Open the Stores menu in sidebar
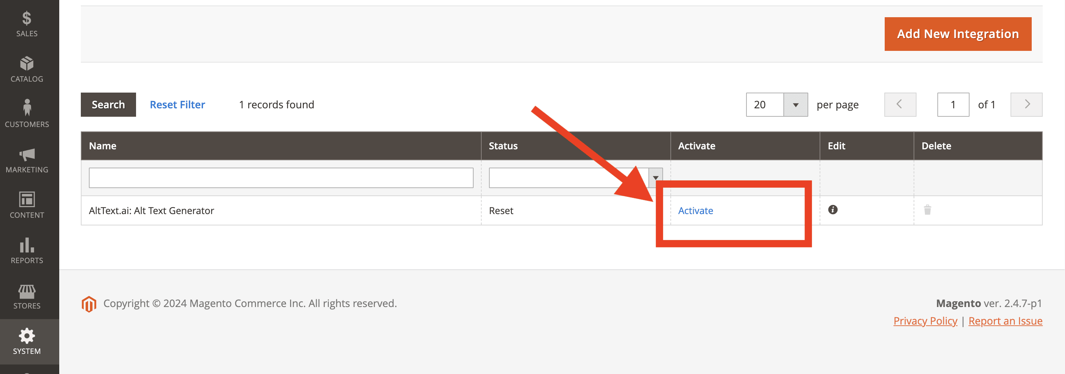1065x374 pixels. pyautogui.click(x=27, y=296)
